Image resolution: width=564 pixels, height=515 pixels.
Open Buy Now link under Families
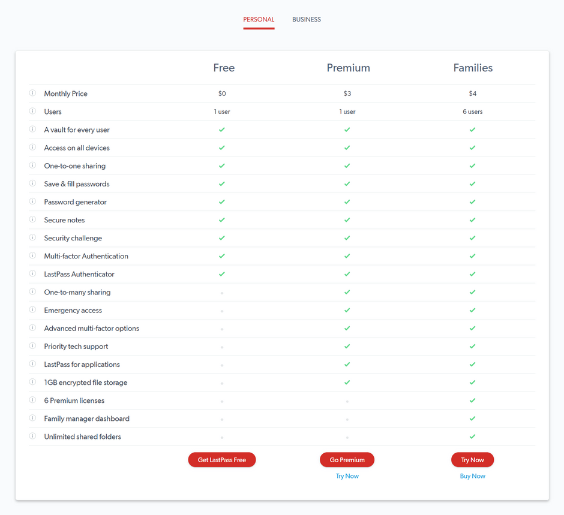473,476
